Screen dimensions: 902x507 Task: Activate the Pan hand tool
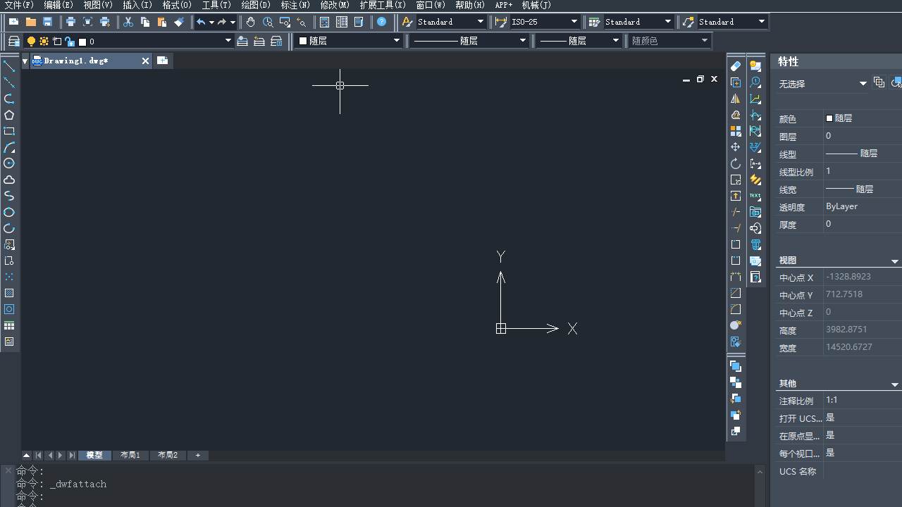pos(251,22)
